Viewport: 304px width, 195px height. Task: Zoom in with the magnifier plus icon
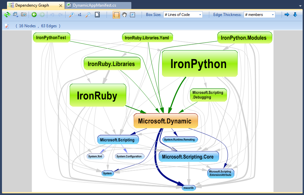pyautogui.click(x=72, y=15)
